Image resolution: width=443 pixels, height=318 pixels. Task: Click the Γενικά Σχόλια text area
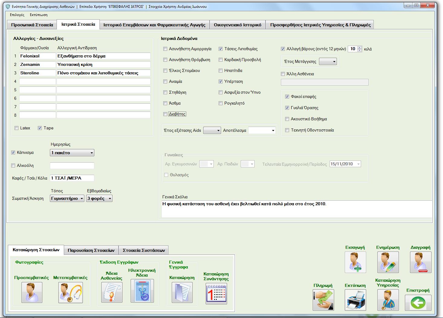coord(296,209)
